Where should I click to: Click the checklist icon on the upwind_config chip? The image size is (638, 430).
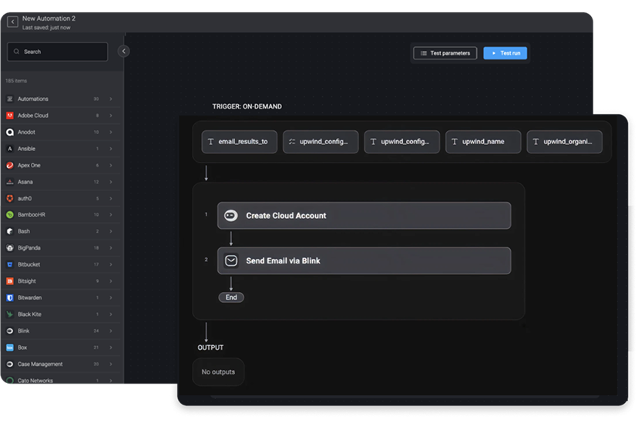(x=292, y=142)
